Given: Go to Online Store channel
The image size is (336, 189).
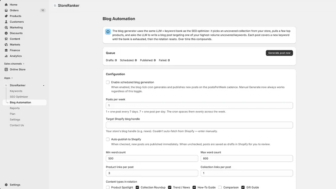Looking at the screenshot, I should point(17,69).
